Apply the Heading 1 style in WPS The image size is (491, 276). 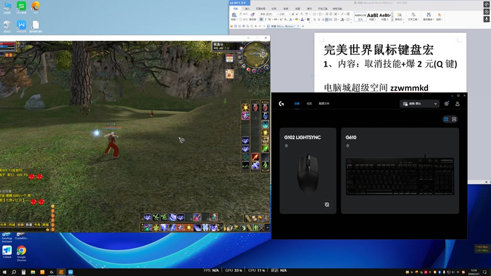click(x=373, y=17)
